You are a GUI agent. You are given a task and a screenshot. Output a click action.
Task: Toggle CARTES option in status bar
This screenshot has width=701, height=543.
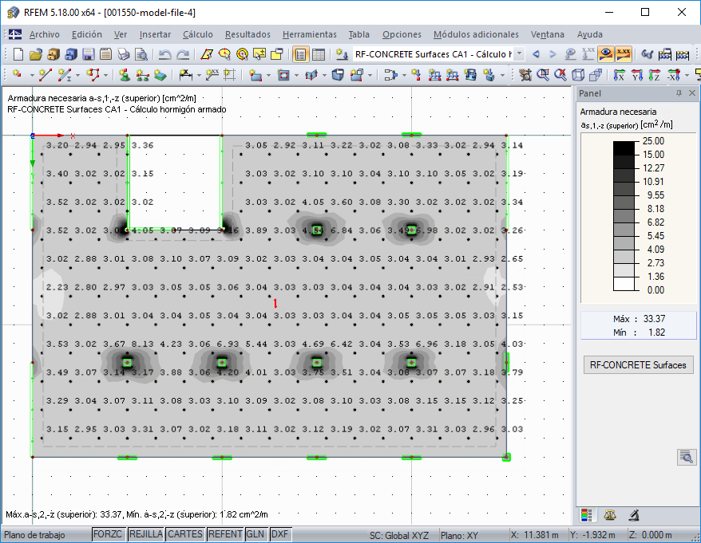[185, 534]
